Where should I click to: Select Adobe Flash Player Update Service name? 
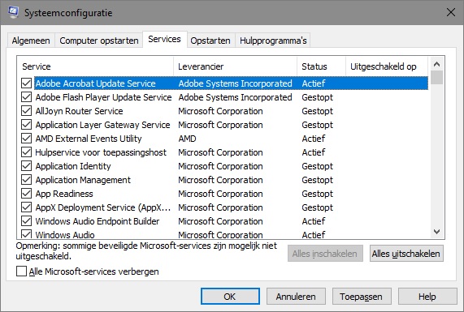click(x=103, y=97)
